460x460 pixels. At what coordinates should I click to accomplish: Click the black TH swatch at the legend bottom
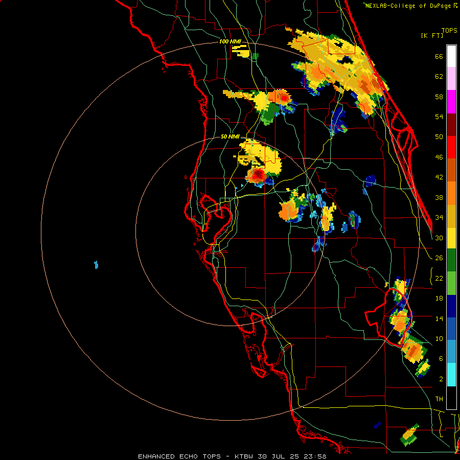click(451, 398)
